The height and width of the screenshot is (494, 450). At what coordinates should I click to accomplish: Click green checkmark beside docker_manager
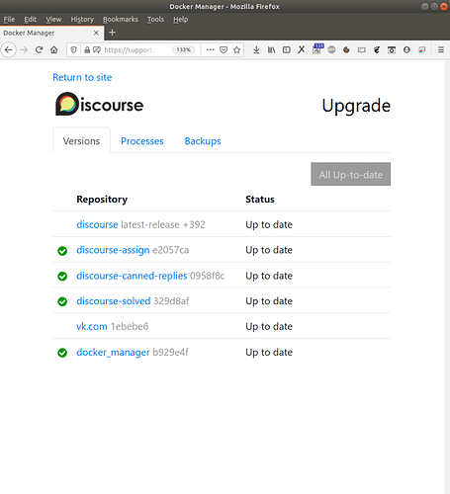pyautogui.click(x=62, y=353)
